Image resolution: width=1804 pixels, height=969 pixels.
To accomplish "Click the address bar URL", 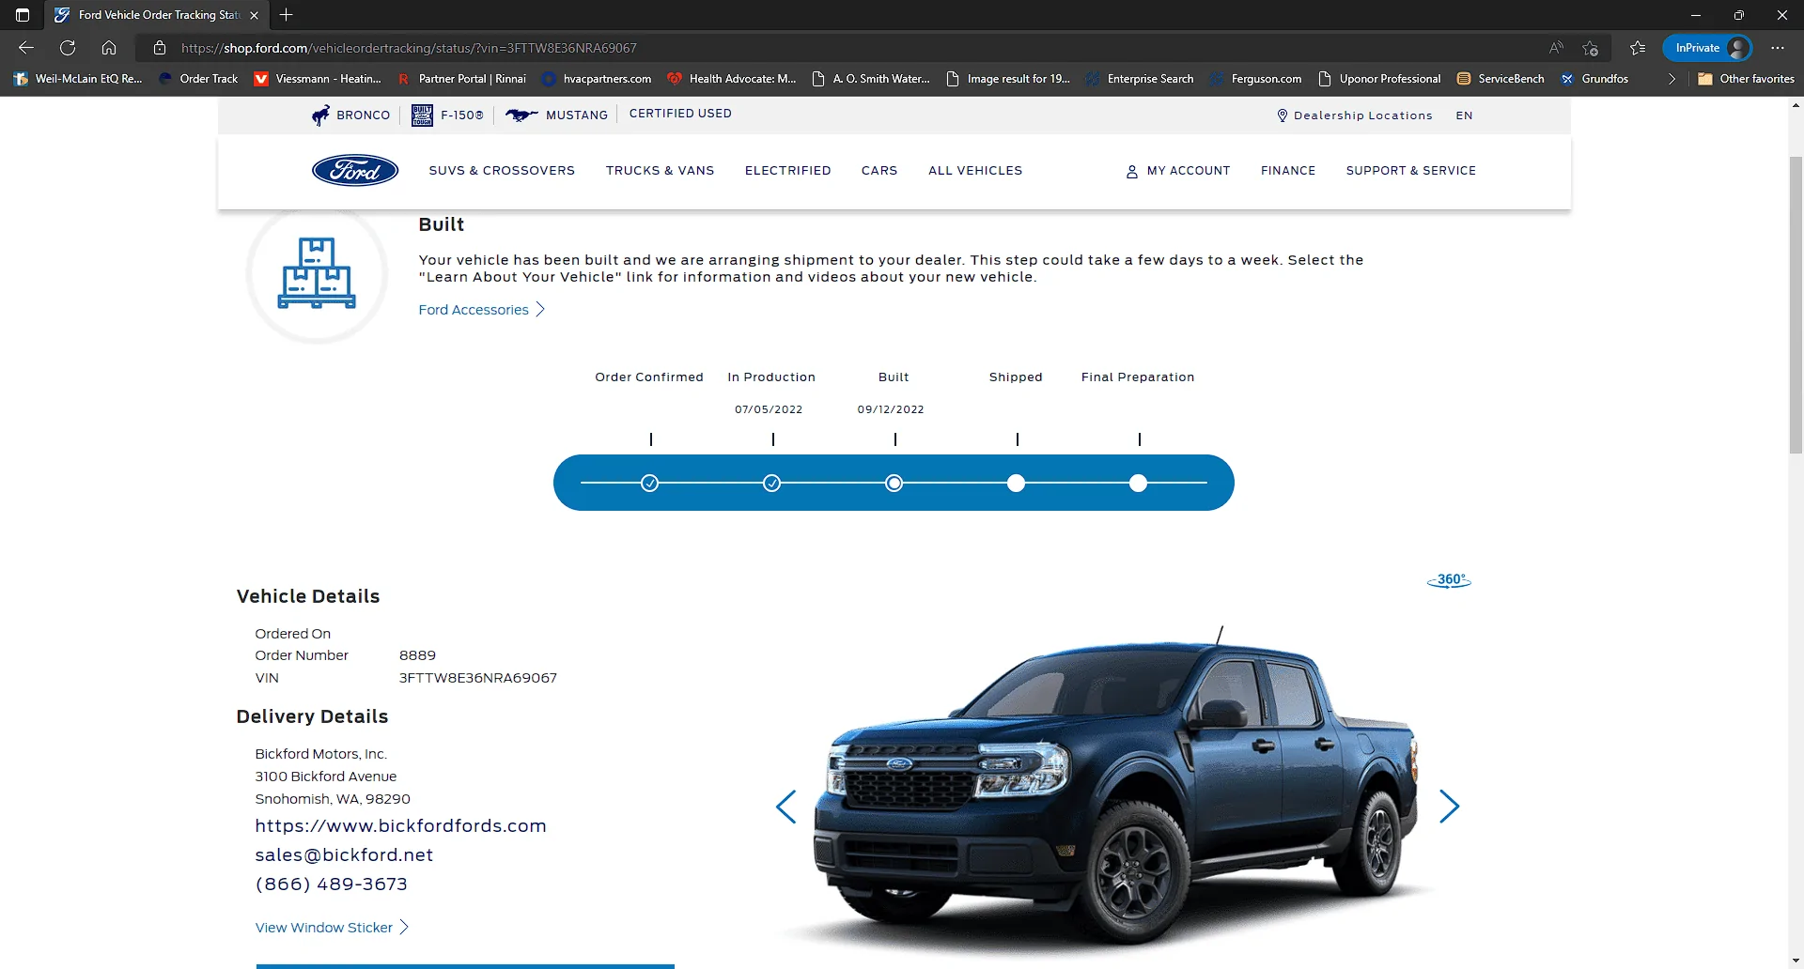I will (x=409, y=48).
